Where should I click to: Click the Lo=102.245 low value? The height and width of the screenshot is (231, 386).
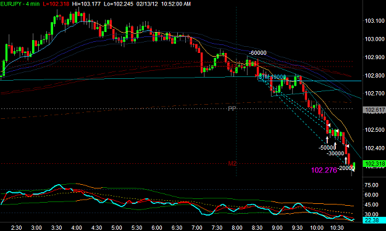click(119, 4)
